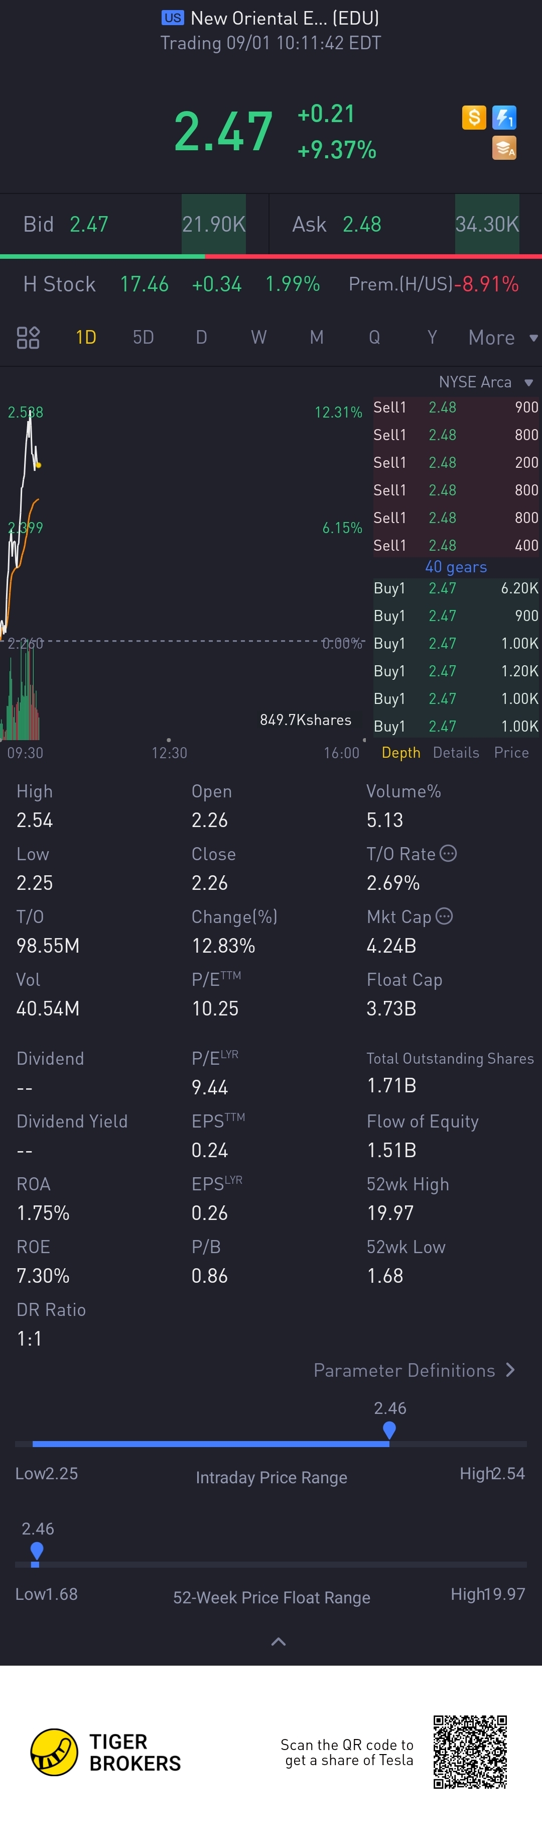542x1839 pixels.
Task: Tap the blue lightning bolt icon
Action: 504,117
